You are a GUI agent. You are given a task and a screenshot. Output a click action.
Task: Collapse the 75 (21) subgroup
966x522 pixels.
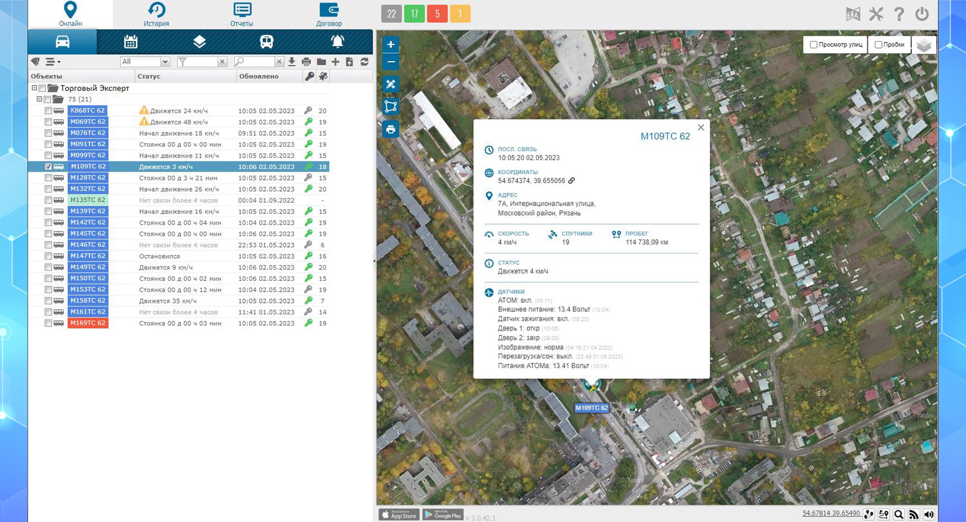[x=39, y=99]
